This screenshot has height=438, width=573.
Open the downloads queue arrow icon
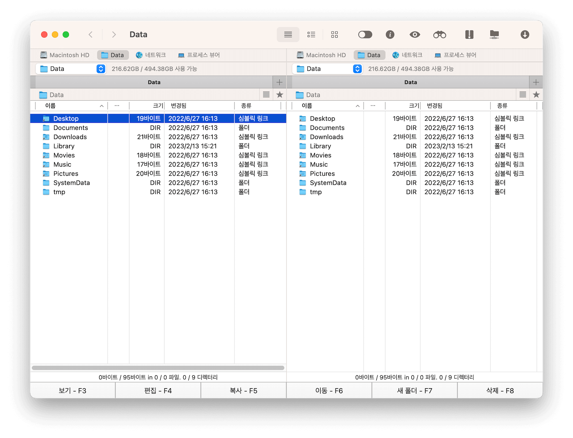tap(525, 34)
